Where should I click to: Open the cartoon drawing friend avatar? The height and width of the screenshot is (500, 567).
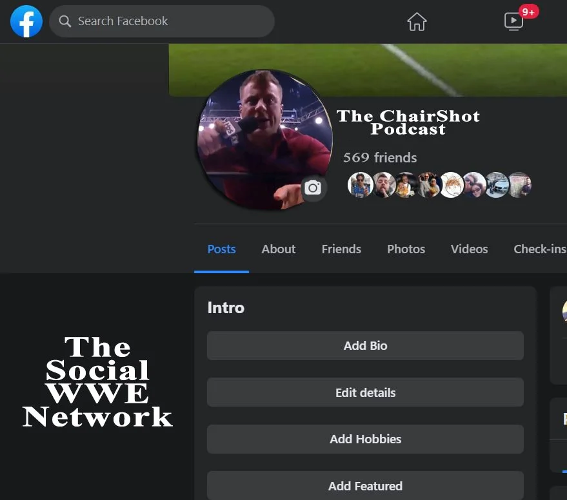[452, 185]
